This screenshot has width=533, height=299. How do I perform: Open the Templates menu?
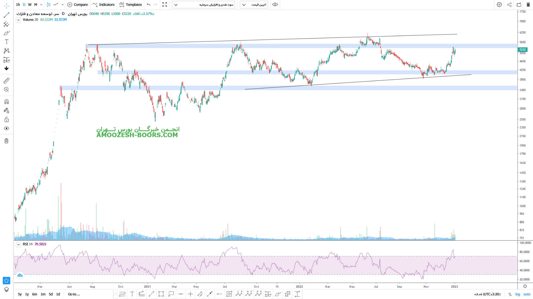click(x=130, y=5)
